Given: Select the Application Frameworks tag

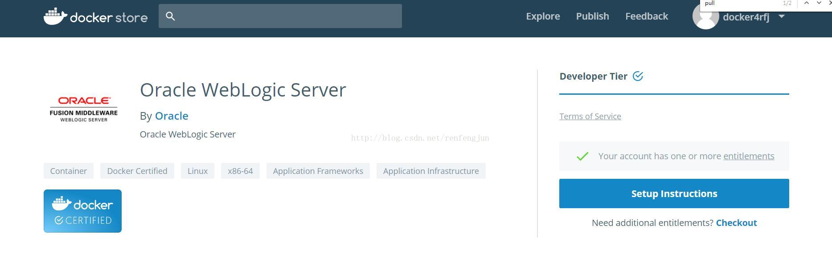Looking at the screenshot, I should click(318, 171).
